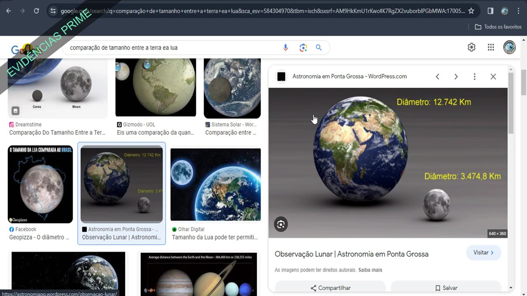
Task: Open the browser side panel
Action: tap(490, 11)
